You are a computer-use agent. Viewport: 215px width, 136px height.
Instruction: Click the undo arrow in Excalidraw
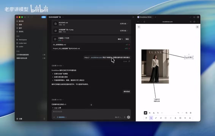click(178, 113)
